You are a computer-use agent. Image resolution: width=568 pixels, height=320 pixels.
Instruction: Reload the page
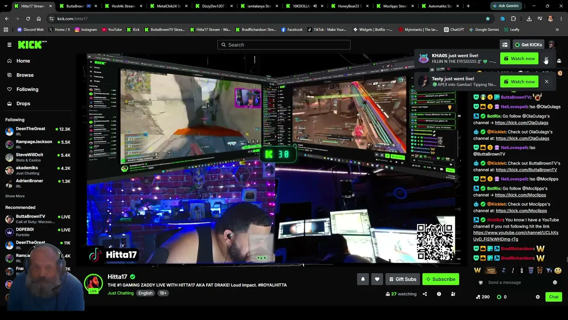28,19
